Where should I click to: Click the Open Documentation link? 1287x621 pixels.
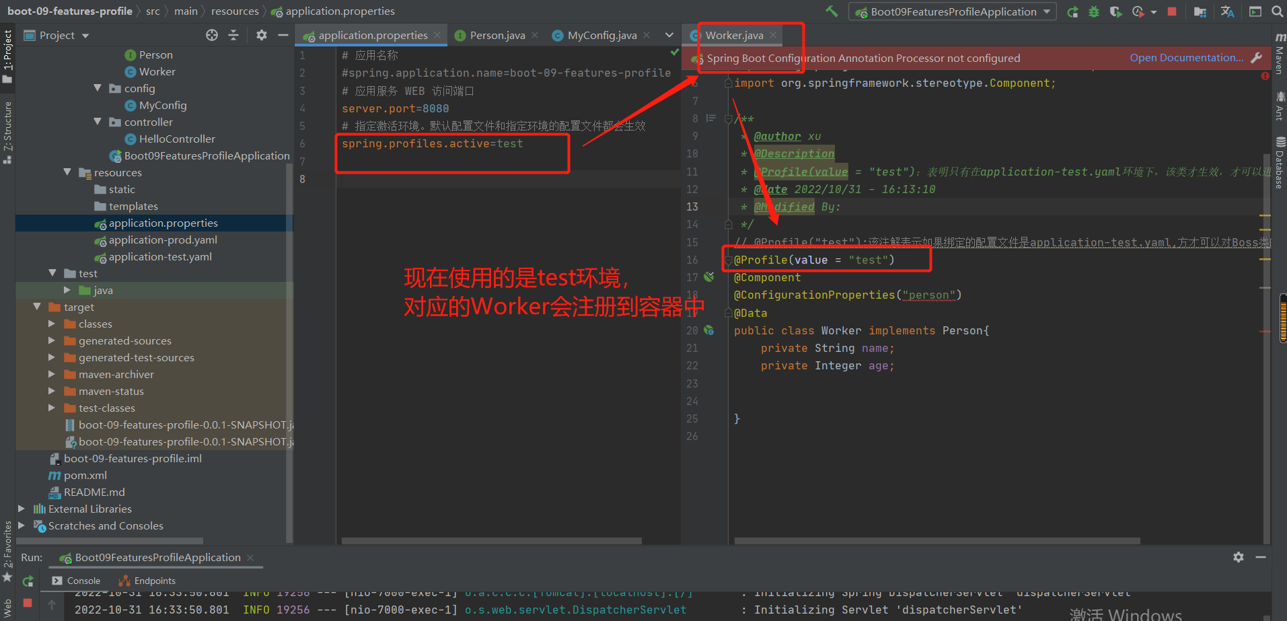coord(1187,58)
